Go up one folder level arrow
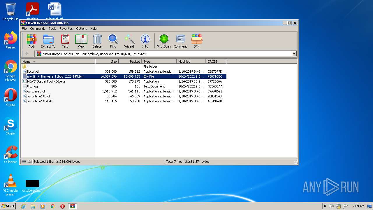Screen dimensions: 373x210 [27, 54]
